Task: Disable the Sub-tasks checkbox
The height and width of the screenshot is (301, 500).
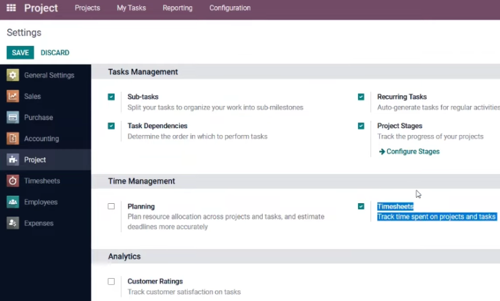Action: 111,97
